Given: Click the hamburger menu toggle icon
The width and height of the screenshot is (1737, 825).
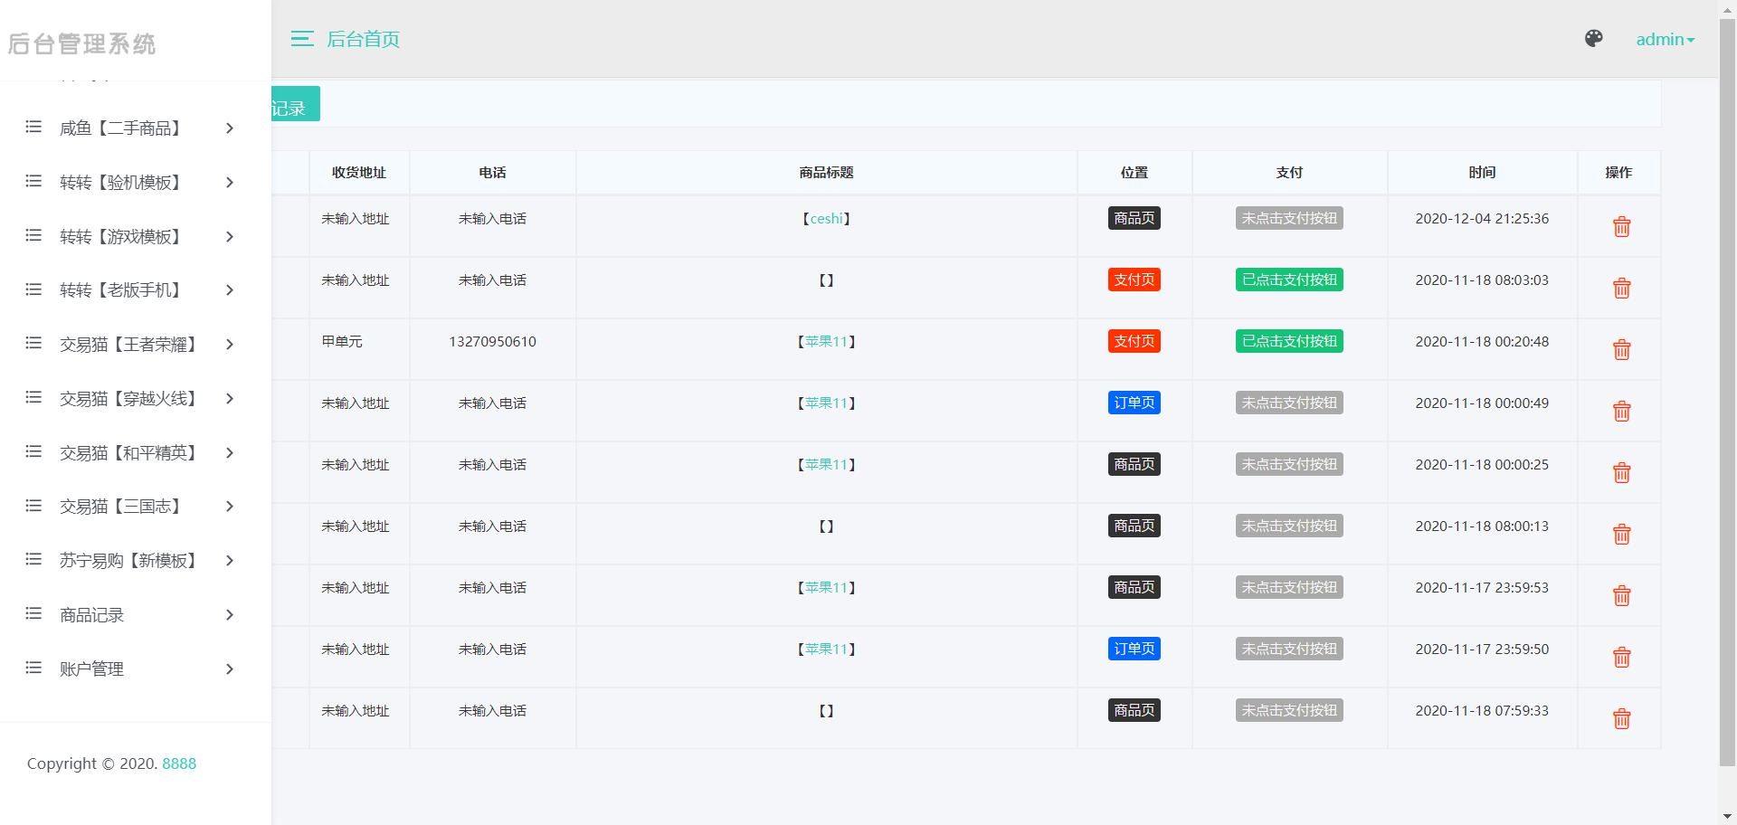Looking at the screenshot, I should click(302, 39).
